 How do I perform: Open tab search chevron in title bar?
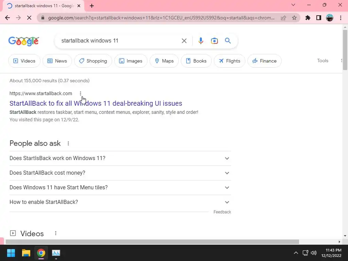click(x=293, y=5)
